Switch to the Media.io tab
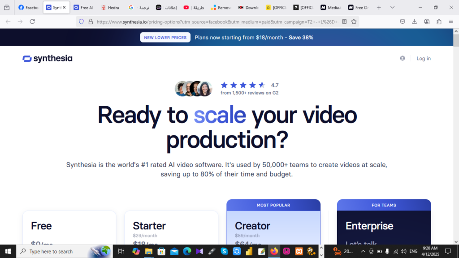This screenshot has height=258, width=459. tap(330, 8)
